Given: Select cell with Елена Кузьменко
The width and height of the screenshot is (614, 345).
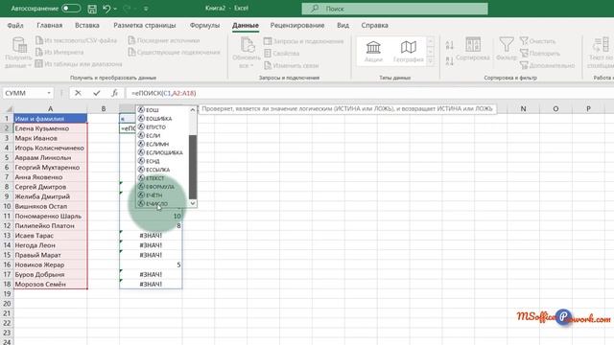Looking at the screenshot, I should (51, 128).
